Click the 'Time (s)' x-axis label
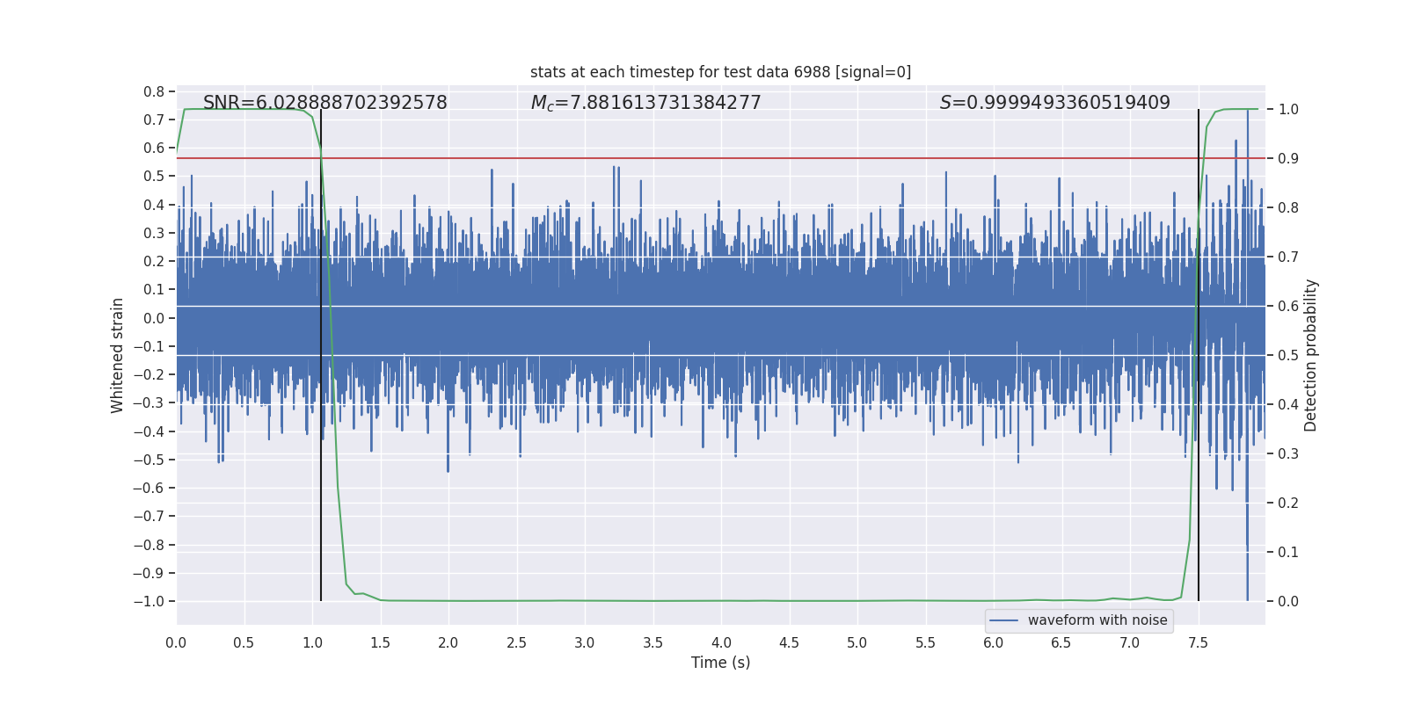 coord(720,663)
